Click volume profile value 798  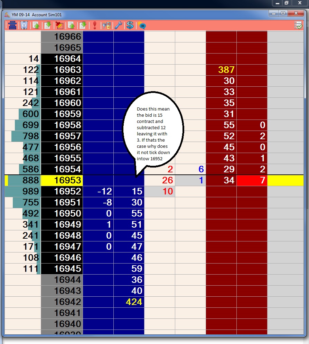(x=22, y=136)
